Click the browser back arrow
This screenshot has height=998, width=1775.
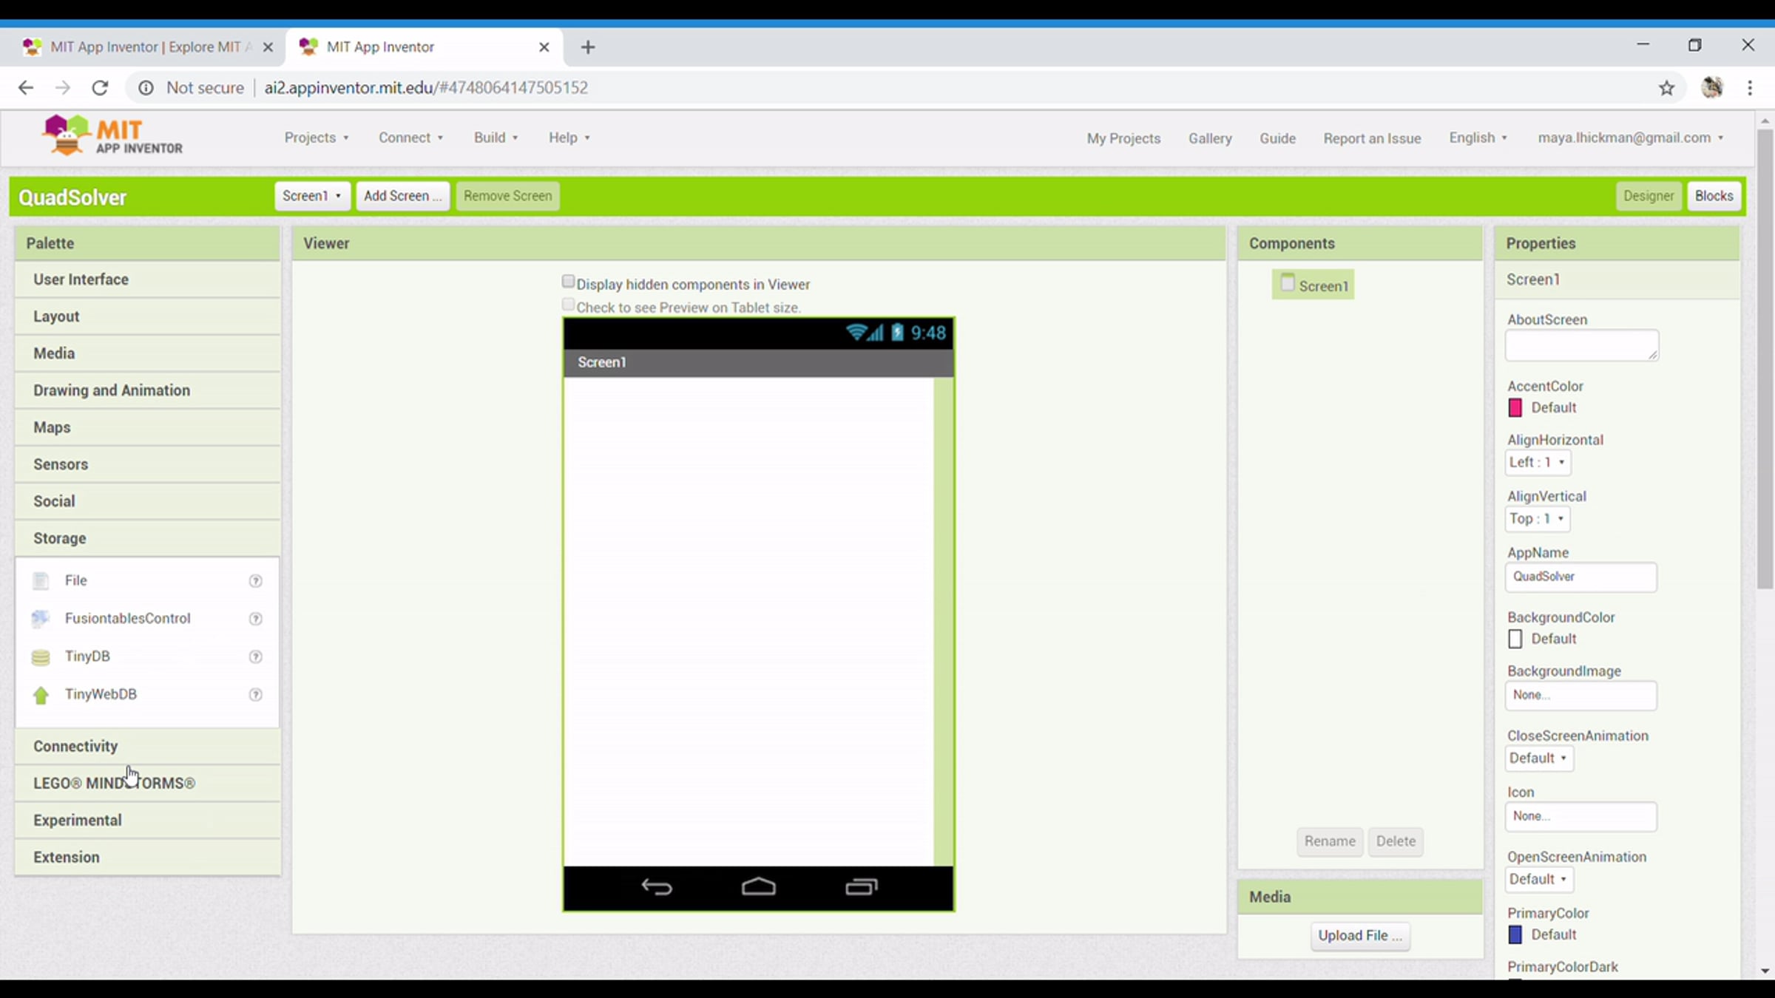(x=26, y=88)
